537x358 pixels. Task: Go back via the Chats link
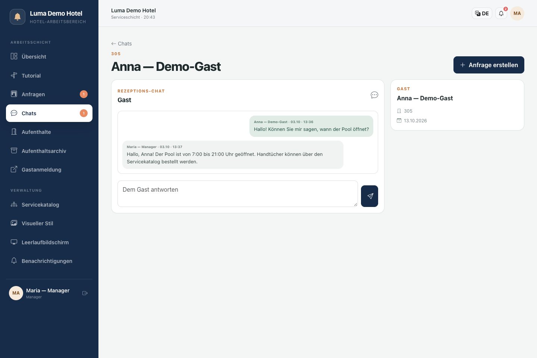click(122, 44)
